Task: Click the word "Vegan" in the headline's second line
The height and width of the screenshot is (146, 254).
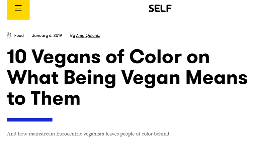Action: [x=151, y=79]
